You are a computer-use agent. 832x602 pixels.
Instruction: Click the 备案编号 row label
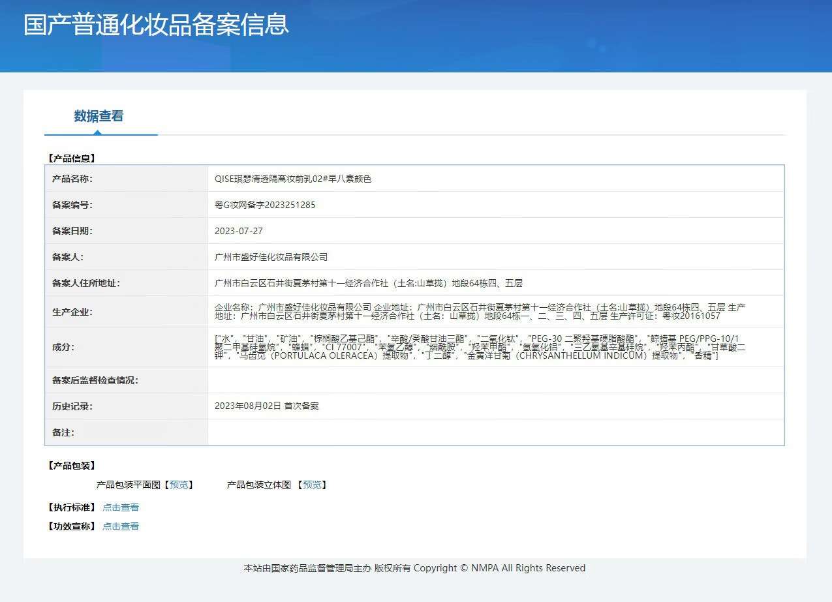click(x=72, y=205)
